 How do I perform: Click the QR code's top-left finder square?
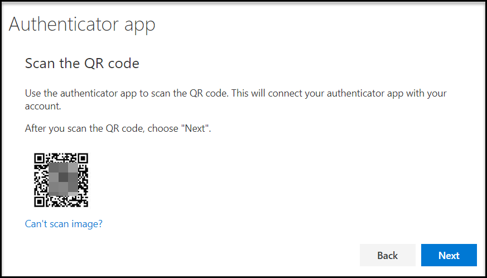coord(39,159)
